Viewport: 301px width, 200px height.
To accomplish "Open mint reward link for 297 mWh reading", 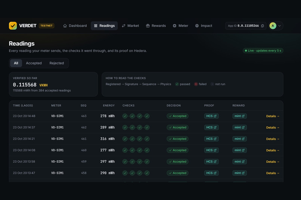I will tap(240, 162).
